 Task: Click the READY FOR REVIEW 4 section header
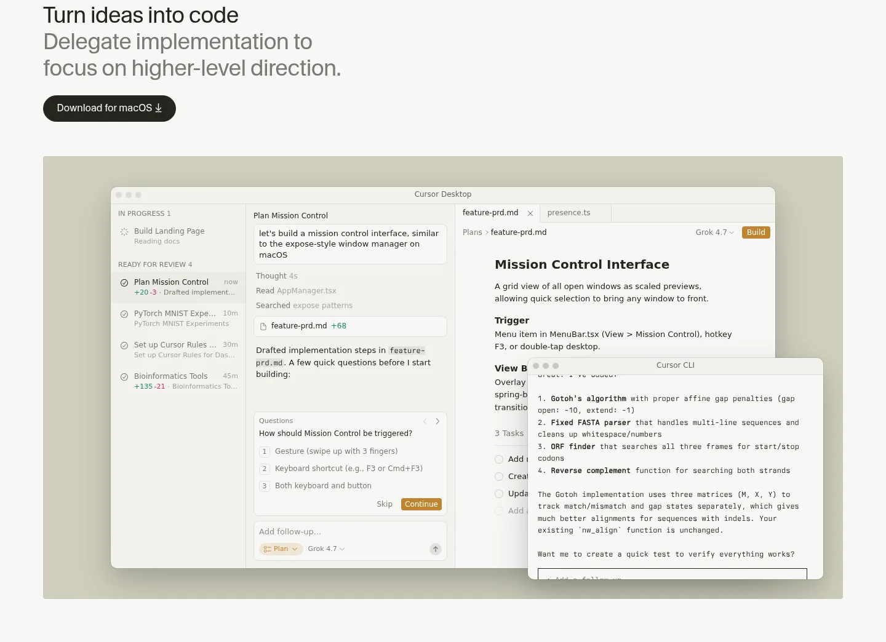155,264
